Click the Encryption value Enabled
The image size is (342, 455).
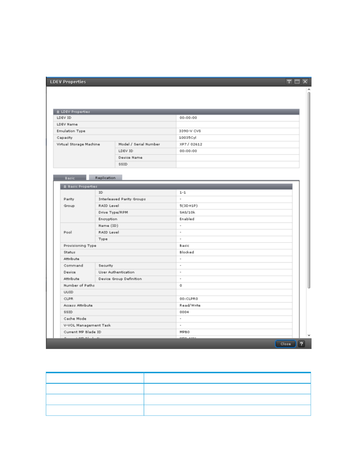coord(187,219)
